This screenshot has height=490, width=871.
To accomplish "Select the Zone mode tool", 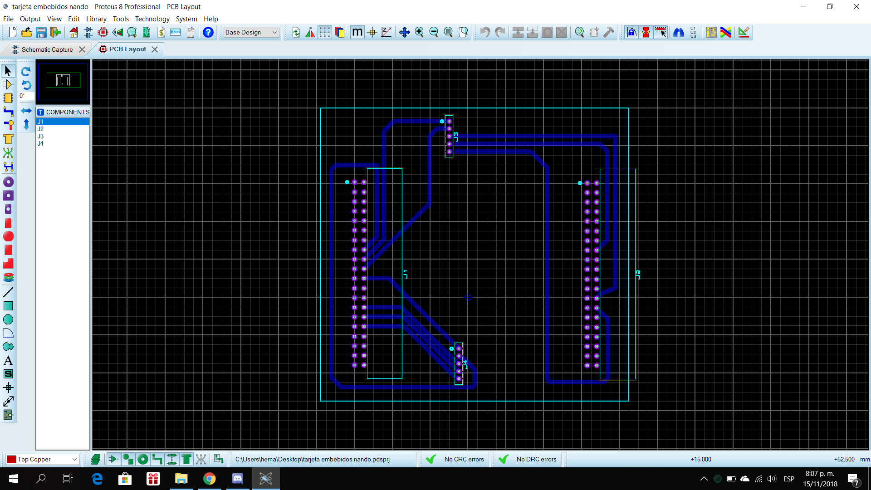I will tap(8, 139).
